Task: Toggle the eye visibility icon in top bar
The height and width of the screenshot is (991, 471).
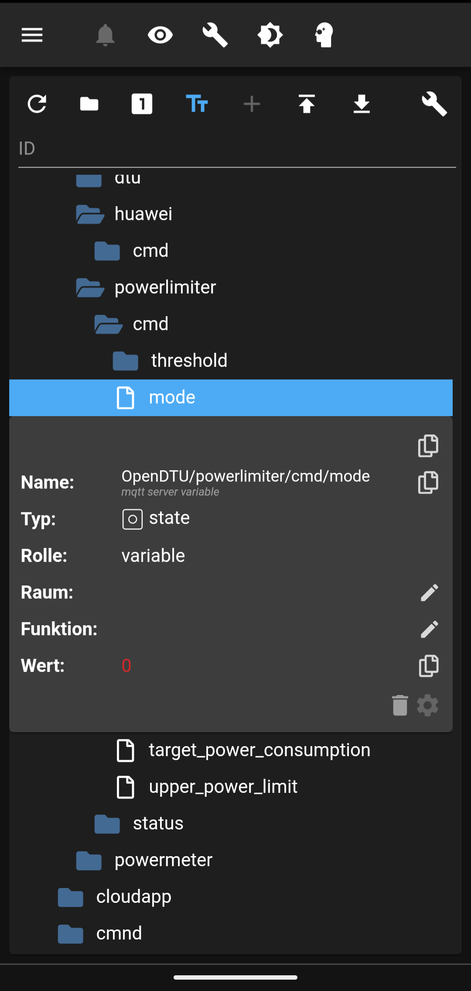Action: [160, 35]
